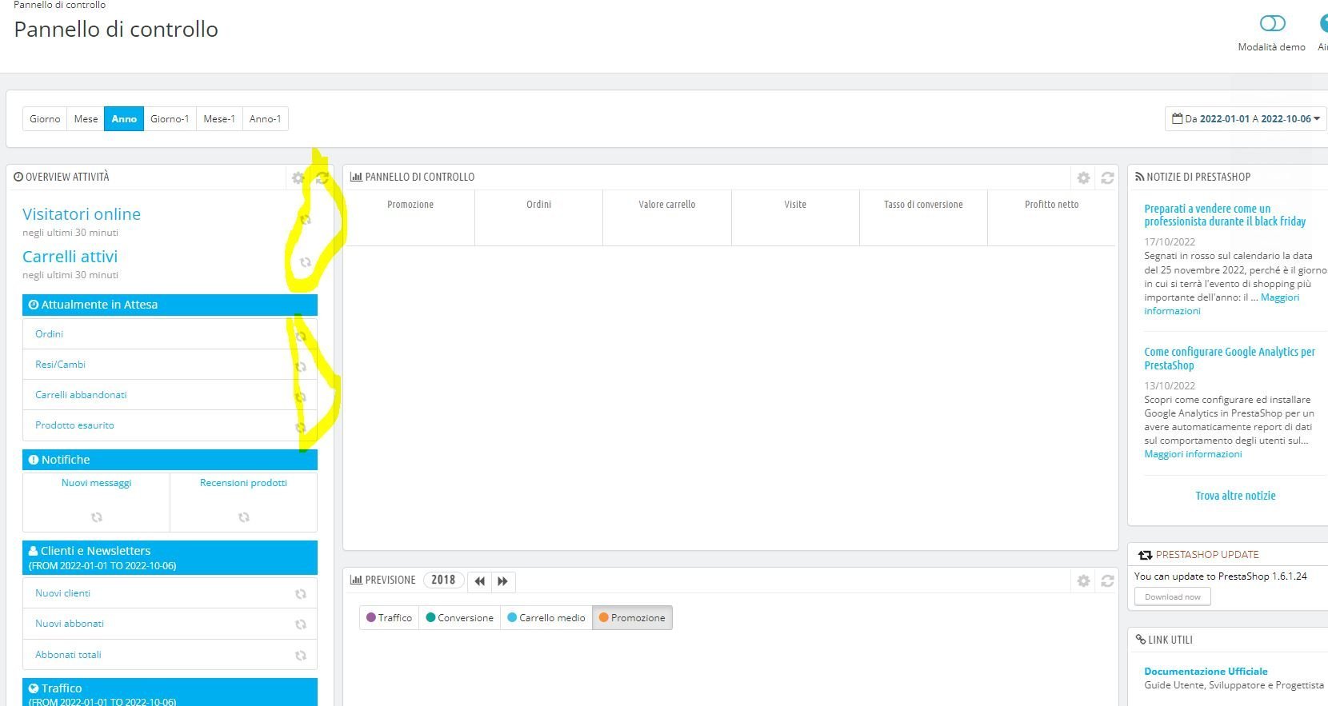Show Ordini chart in Pannello di controllo
This screenshot has width=1328, height=706.
[x=539, y=217]
